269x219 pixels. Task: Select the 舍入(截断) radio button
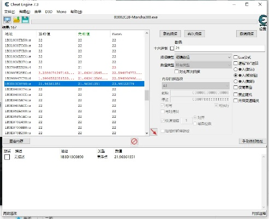point(236,82)
